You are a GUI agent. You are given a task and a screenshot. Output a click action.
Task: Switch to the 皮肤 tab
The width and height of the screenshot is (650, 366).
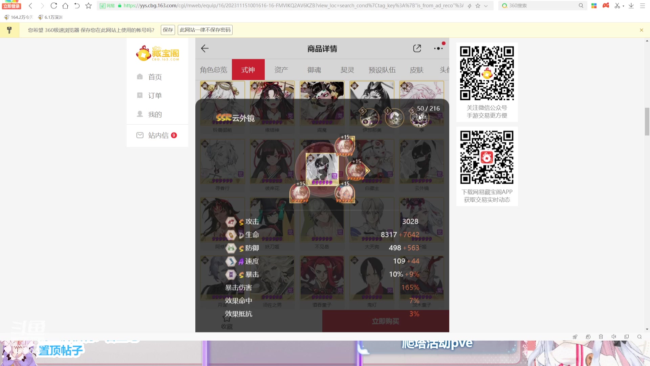(x=417, y=70)
